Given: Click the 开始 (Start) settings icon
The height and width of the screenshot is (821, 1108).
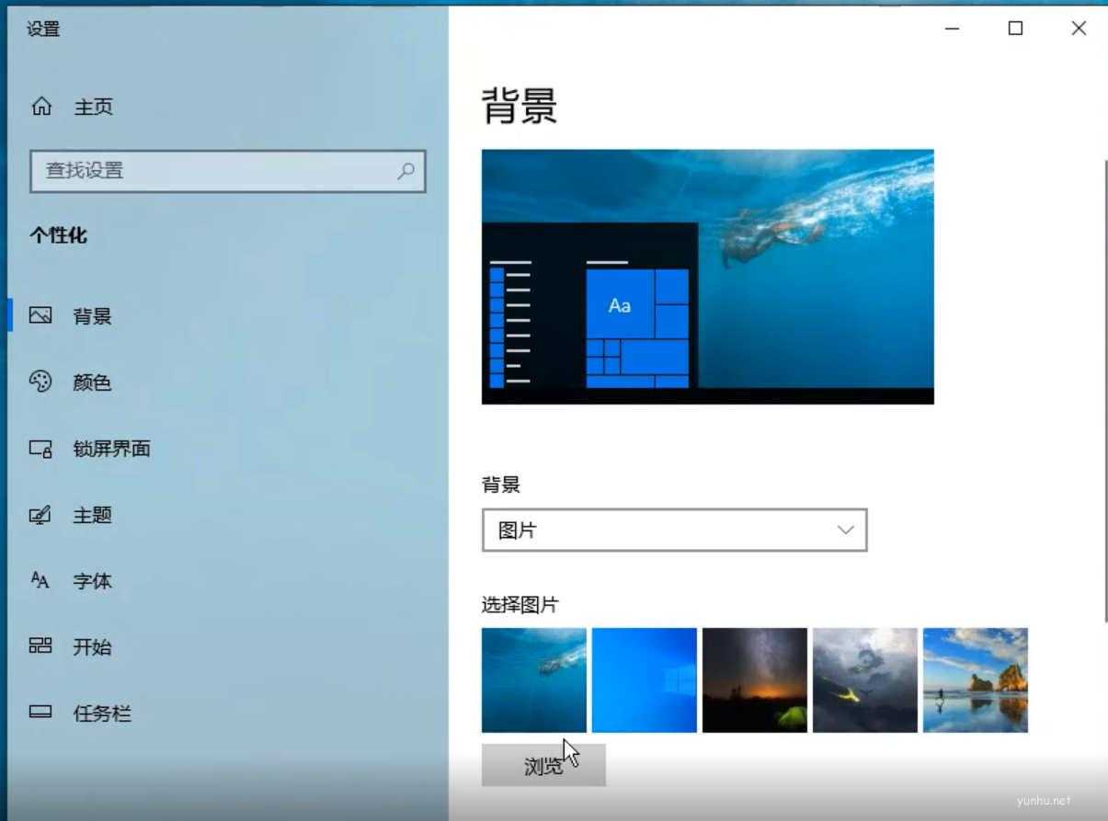Looking at the screenshot, I should tap(40, 647).
